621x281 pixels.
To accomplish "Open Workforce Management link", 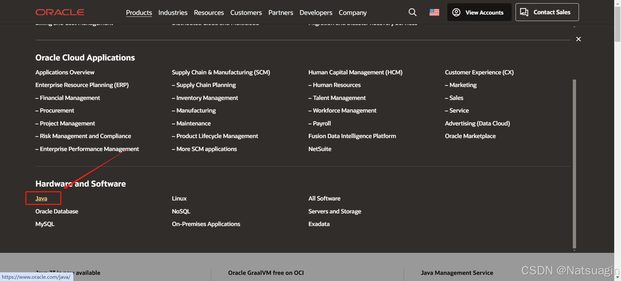I will click(x=342, y=110).
